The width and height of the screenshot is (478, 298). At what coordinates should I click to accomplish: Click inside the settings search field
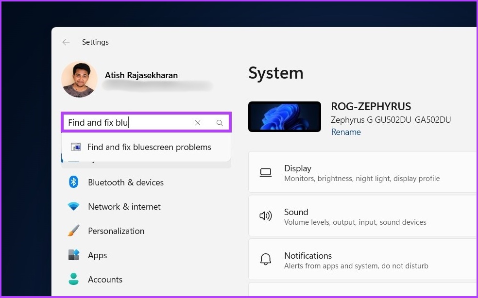(x=128, y=122)
